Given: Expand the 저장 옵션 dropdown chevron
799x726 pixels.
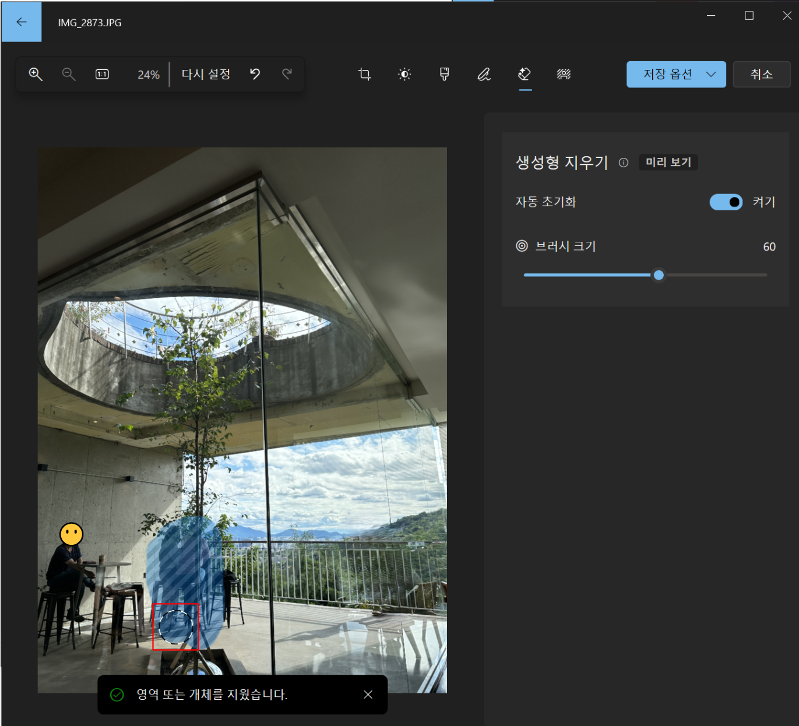Looking at the screenshot, I should (711, 74).
